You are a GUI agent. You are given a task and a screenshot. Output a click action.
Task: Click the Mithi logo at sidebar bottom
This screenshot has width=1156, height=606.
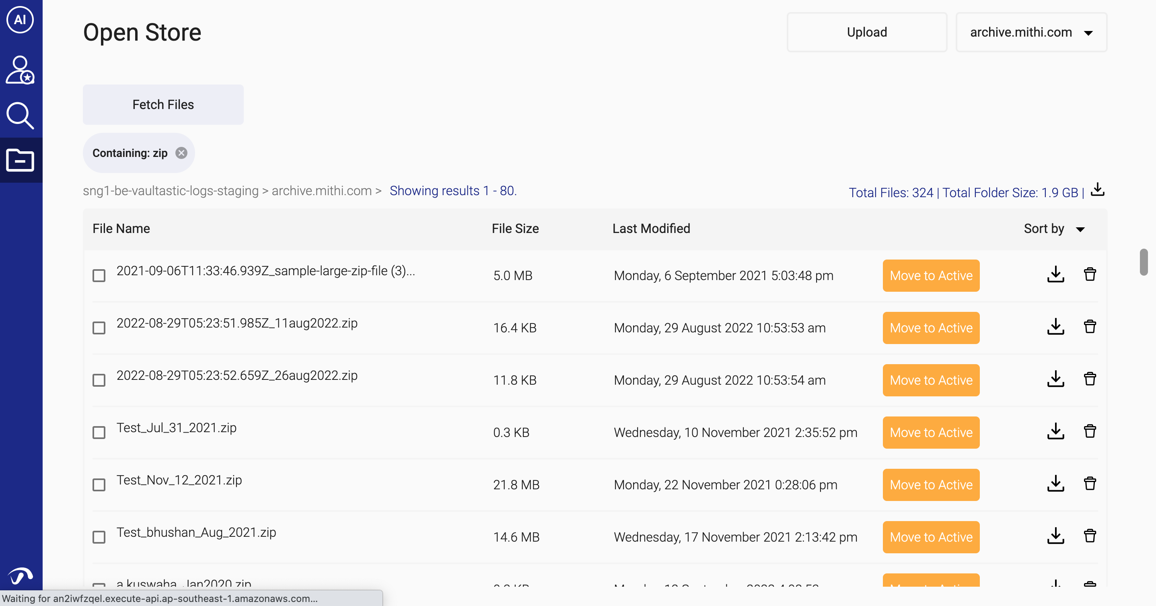pos(20,576)
